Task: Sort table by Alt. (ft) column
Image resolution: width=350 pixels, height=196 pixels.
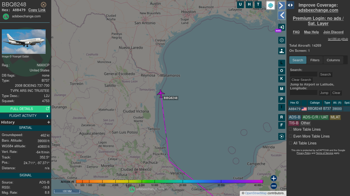Action: pos(337,103)
